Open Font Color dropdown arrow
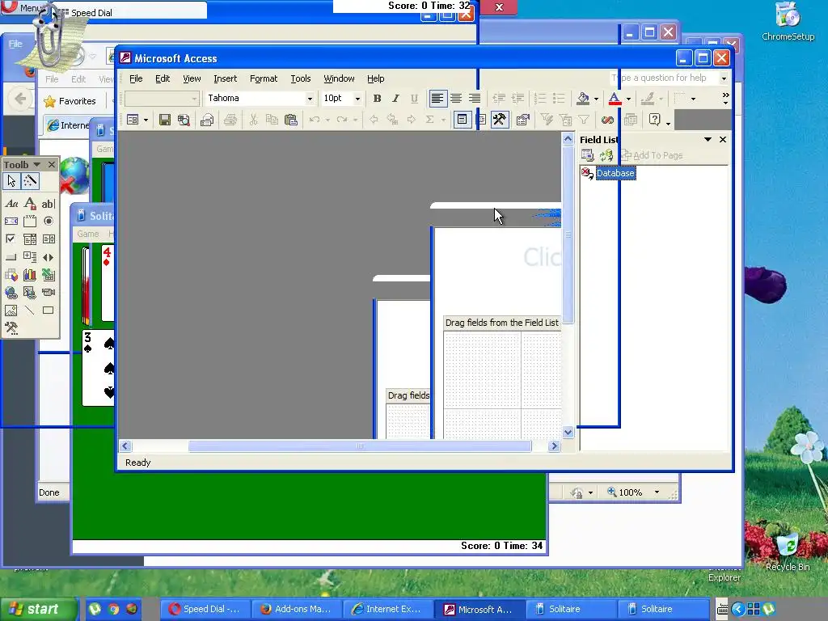This screenshot has width=828, height=621. (x=628, y=99)
